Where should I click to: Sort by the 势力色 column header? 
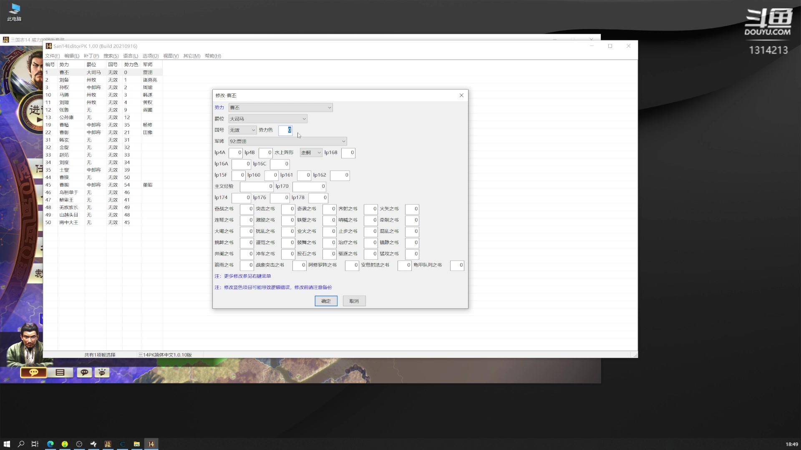(x=131, y=65)
